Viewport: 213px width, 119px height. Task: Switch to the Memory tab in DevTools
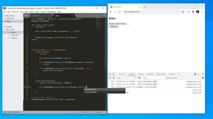172,74
